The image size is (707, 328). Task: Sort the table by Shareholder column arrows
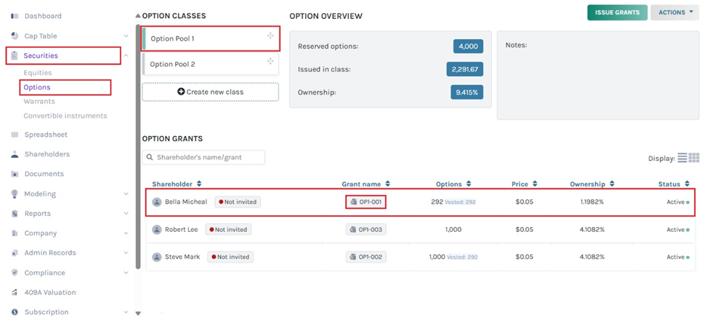(199, 184)
